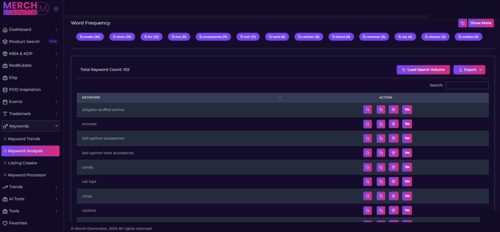Open the Export dropdown
Image resolution: width=500 pixels, height=232 pixels.
[x=469, y=70]
